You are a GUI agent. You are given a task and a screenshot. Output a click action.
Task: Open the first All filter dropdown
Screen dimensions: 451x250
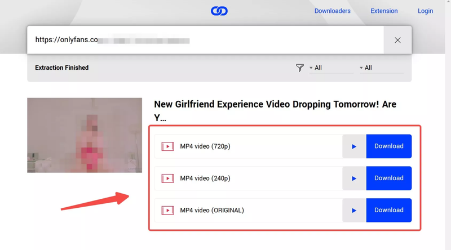pyautogui.click(x=330, y=68)
